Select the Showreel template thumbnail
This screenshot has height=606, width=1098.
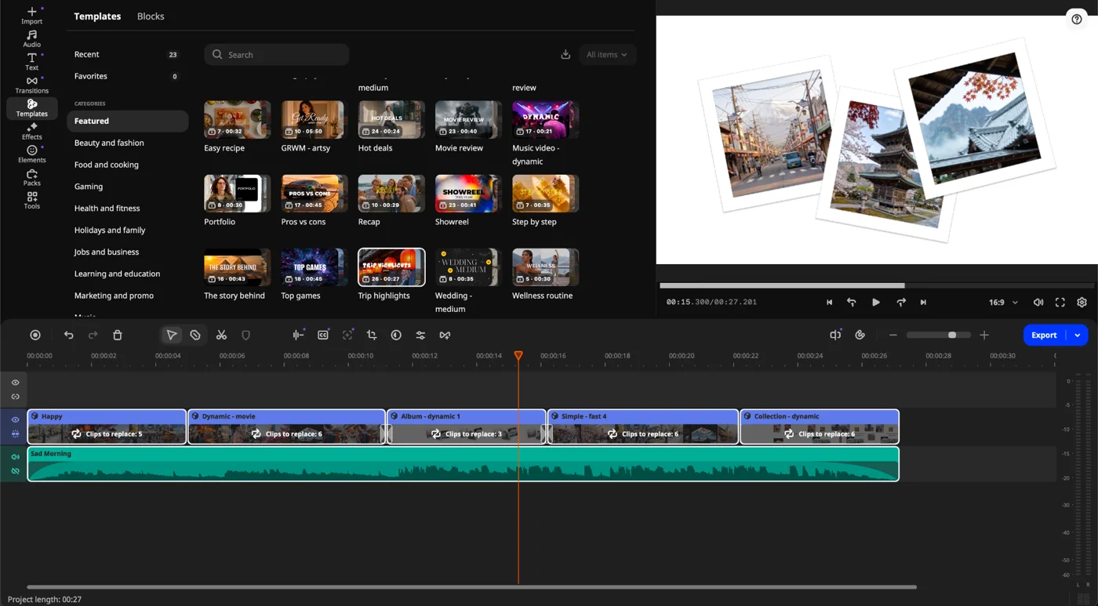coord(468,194)
